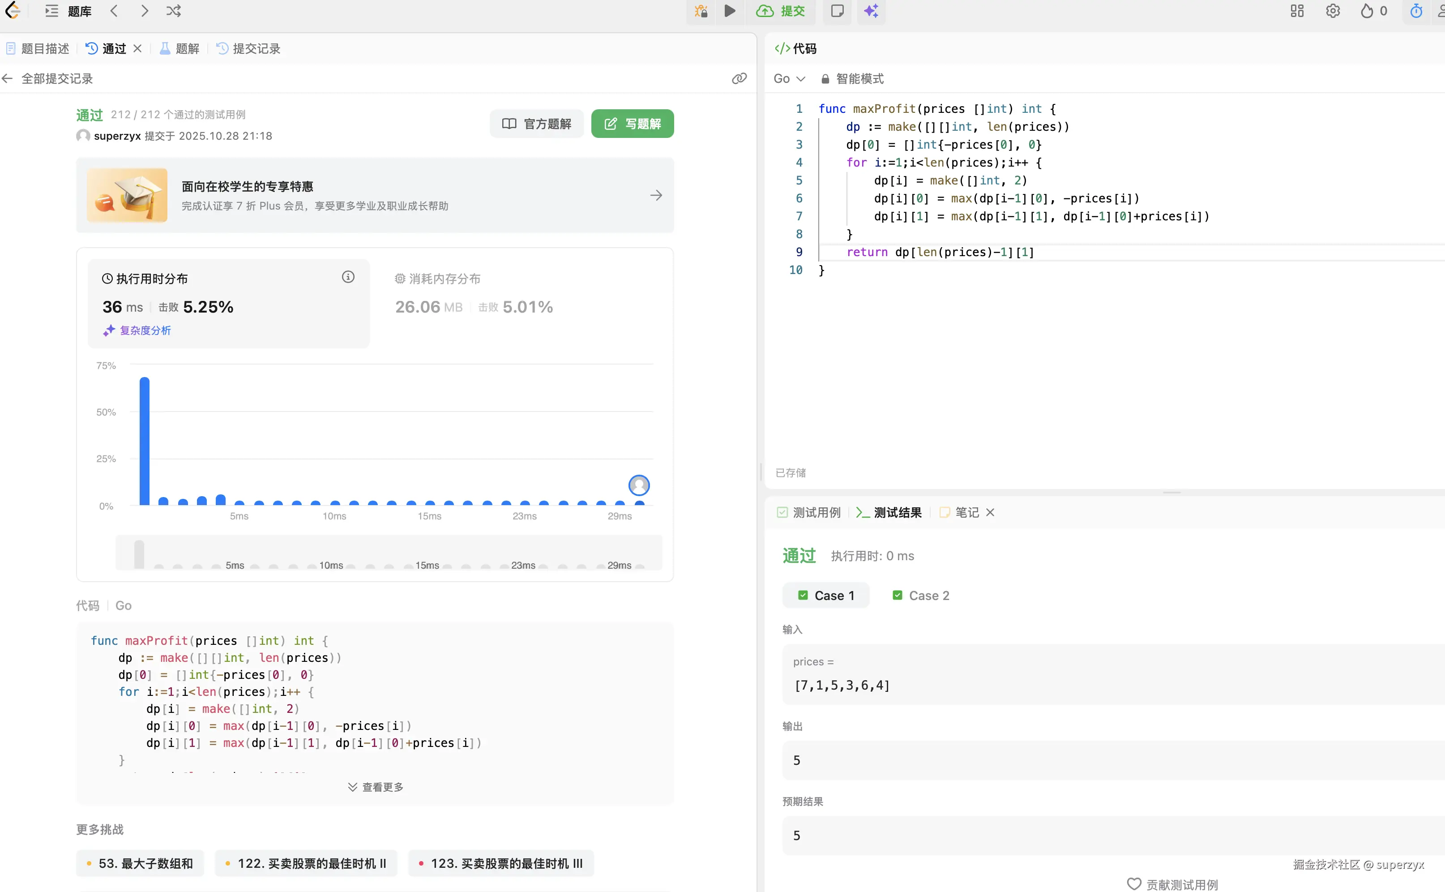Click the timer stopwatch icon
Screen dimensions: 1445x892
coord(1415,11)
